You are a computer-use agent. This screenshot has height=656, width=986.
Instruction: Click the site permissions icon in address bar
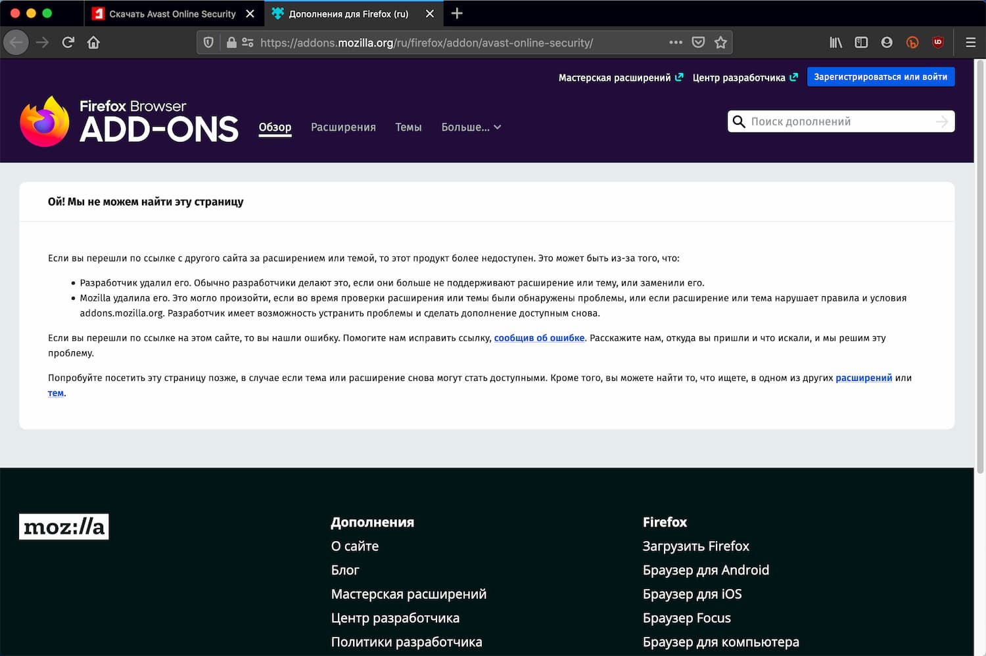247,42
